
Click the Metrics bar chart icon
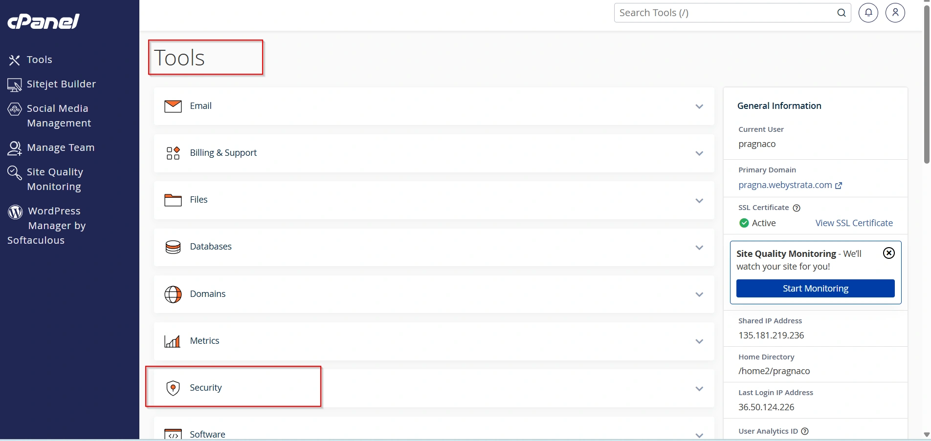[x=172, y=341]
